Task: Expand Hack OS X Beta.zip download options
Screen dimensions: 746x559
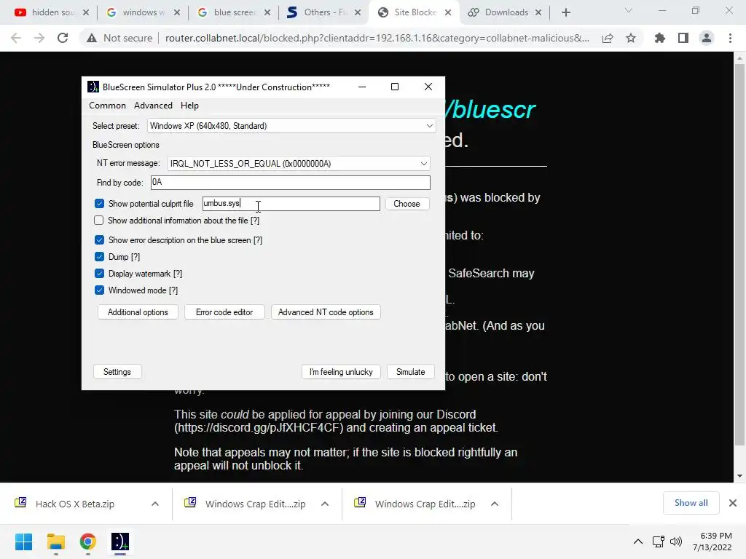Action: (x=155, y=504)
